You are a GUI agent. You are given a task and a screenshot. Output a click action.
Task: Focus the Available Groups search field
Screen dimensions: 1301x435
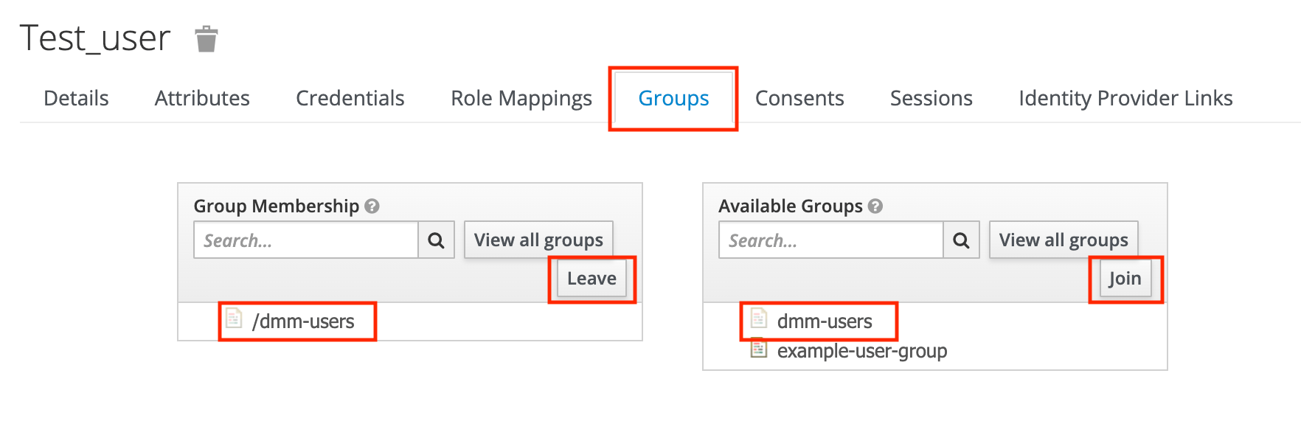831,240
